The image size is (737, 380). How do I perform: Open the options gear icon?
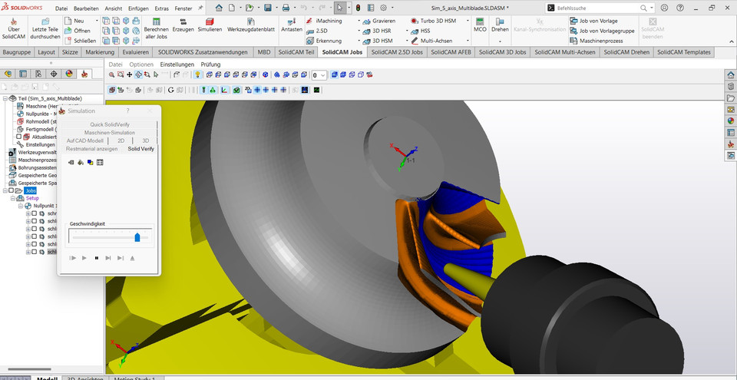pyautogui.click(x=384, y=8)
